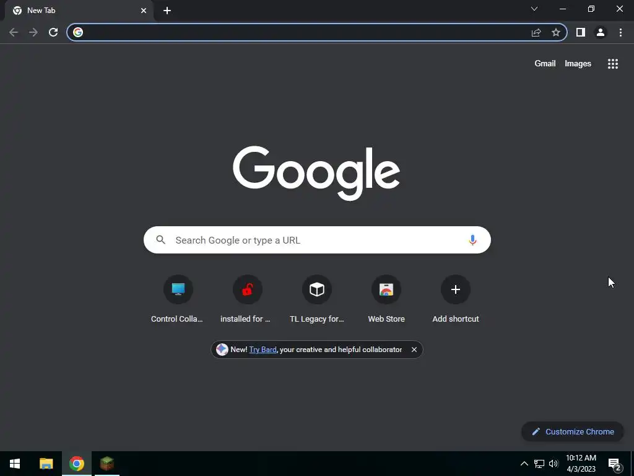This screenshot has height=476, width=634.
Task: Open the Web Store shortcut
Action: point(386,299)
